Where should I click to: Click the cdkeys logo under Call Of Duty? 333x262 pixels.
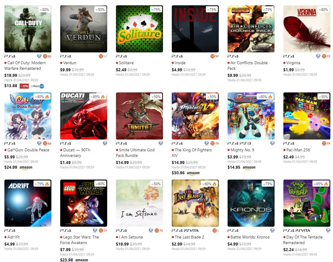tap(38, 86)
